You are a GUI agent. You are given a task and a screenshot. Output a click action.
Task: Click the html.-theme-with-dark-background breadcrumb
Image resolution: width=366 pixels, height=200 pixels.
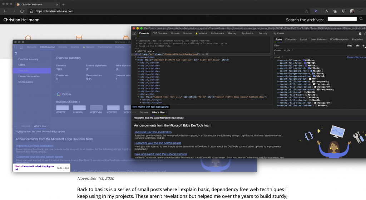tap(150, 107)
